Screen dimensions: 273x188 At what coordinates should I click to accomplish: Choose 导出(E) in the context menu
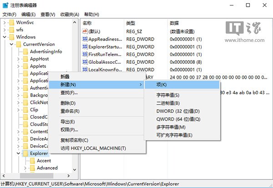click(96, 122)
